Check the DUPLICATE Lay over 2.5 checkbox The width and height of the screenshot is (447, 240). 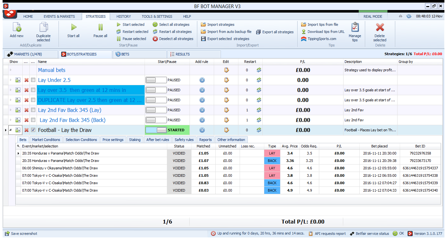[33, 100]
